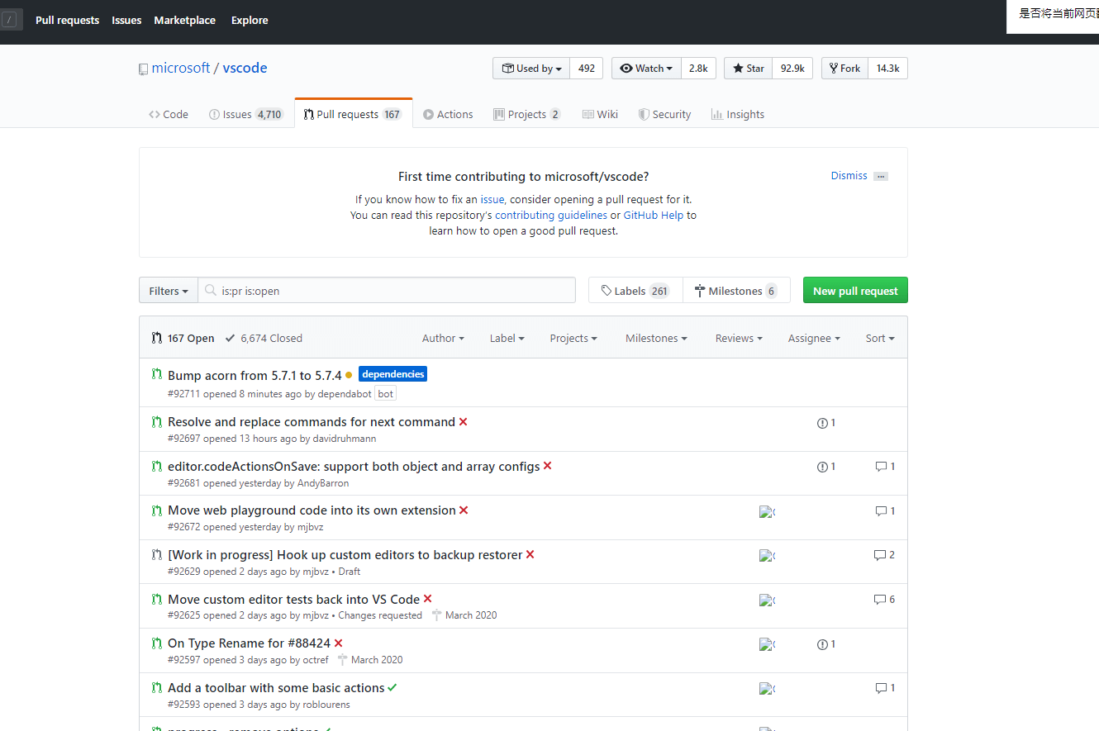
Task: Switch to the Issues tab
Action: click(245, 115)
